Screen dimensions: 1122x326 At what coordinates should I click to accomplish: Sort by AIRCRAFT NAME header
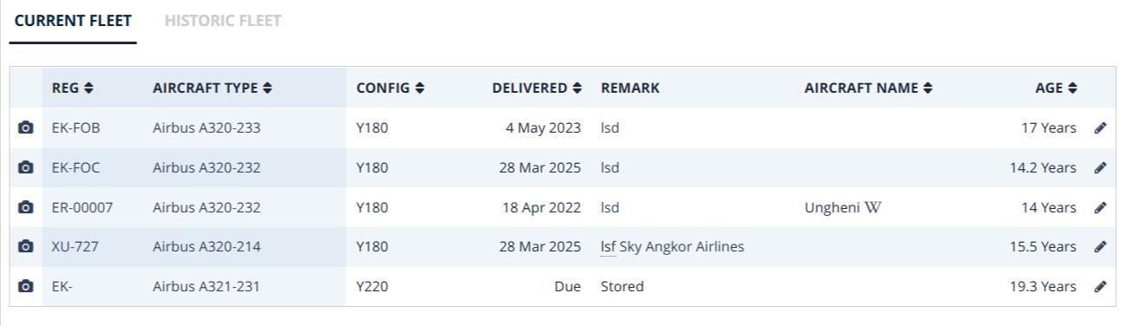point(868,88)
